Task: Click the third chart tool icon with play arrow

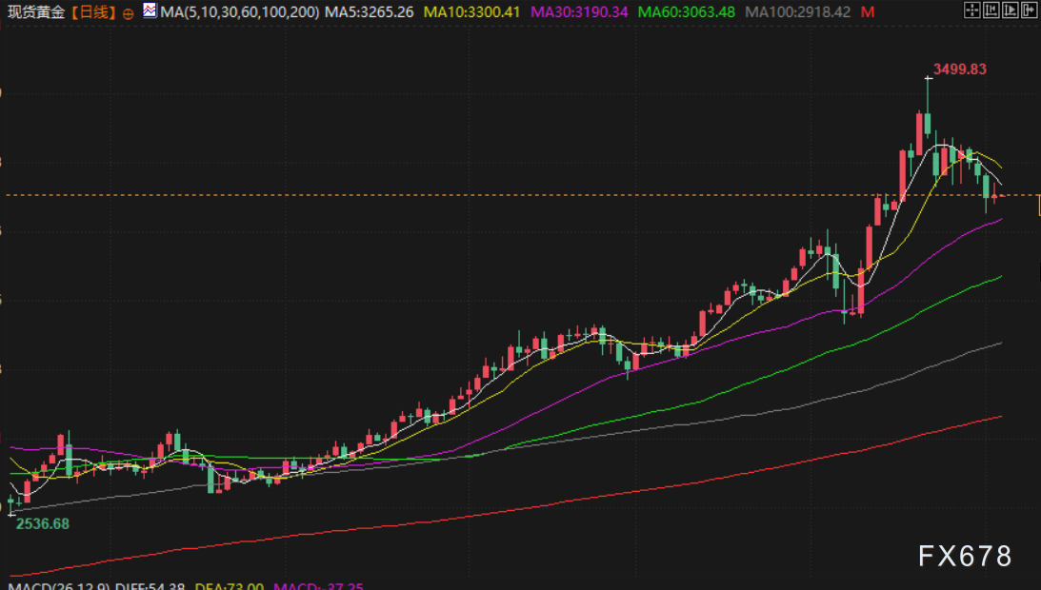Action: (x=1009, y=11)
